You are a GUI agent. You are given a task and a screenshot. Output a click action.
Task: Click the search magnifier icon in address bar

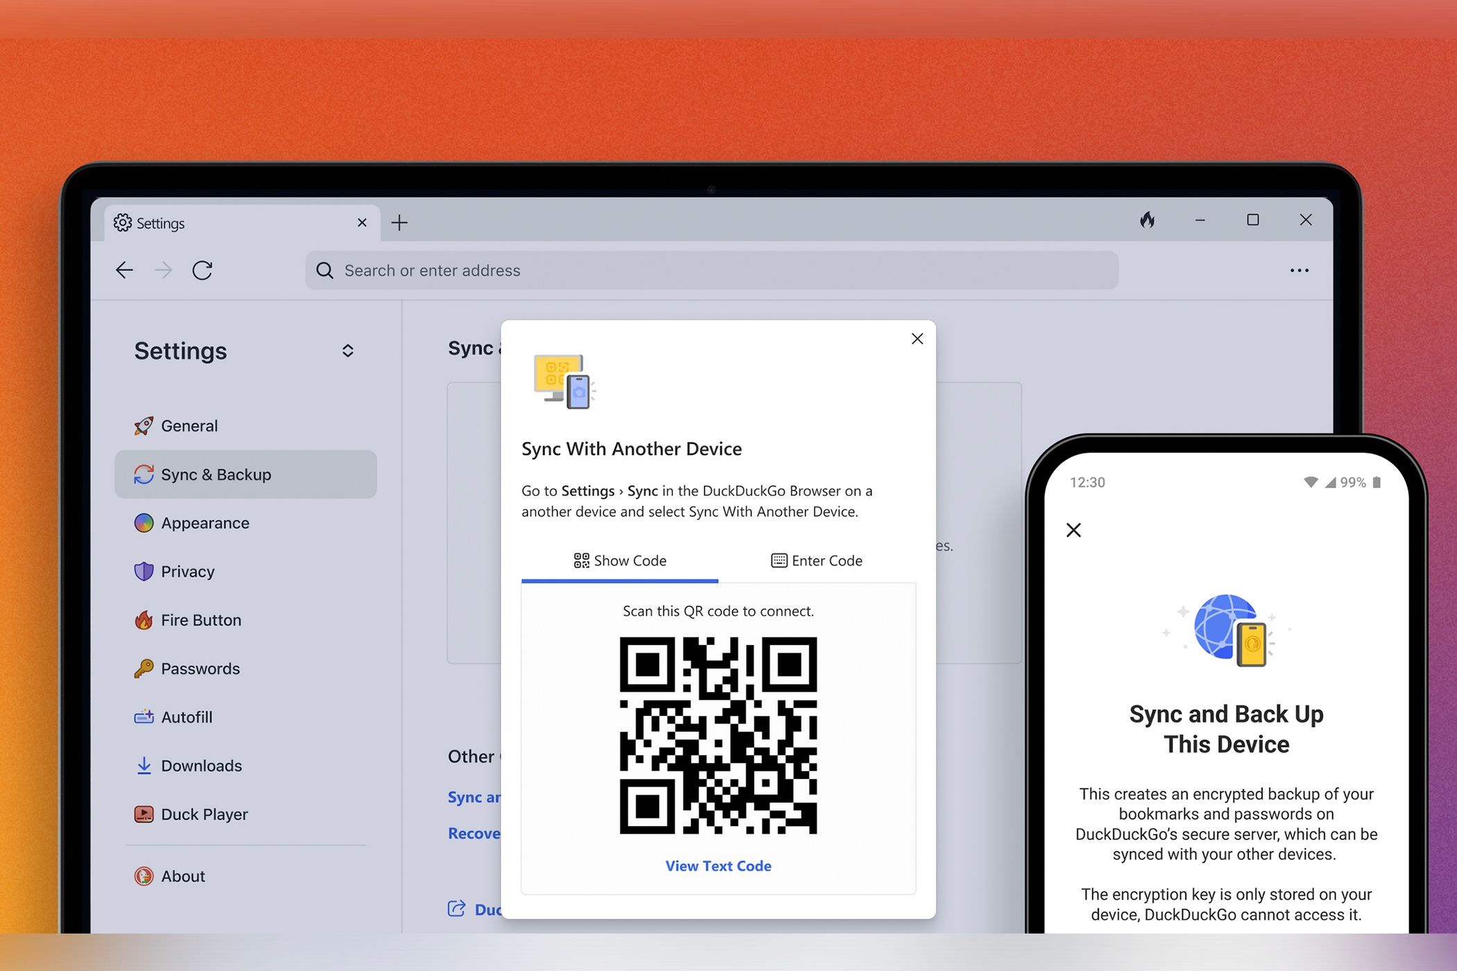[325, 270]
